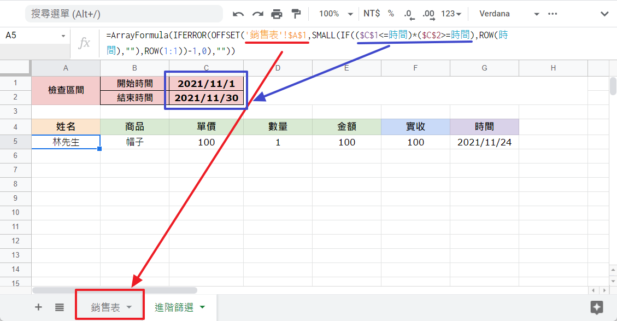Click the Undo arrow icon
This screenshot has width=617, height=321.
coord(238,14)
